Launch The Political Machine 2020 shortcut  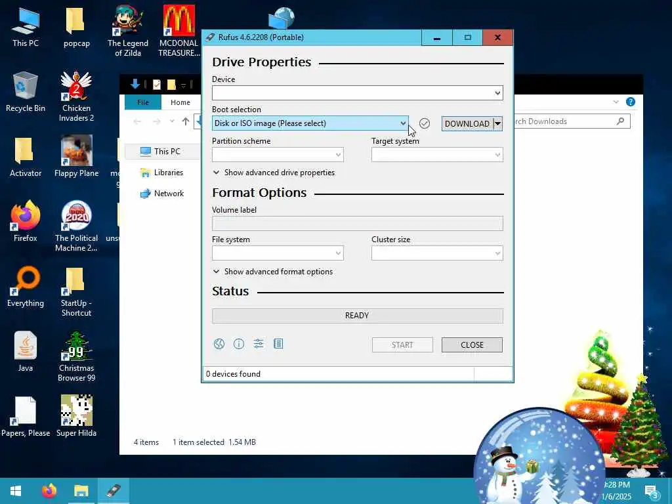pyautogui.click(x=76, y=226)
